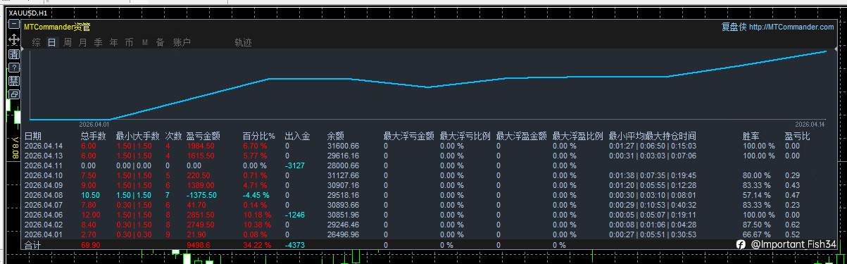Open the 账户 account tab

pyautogui.click(x=182, y=42)
